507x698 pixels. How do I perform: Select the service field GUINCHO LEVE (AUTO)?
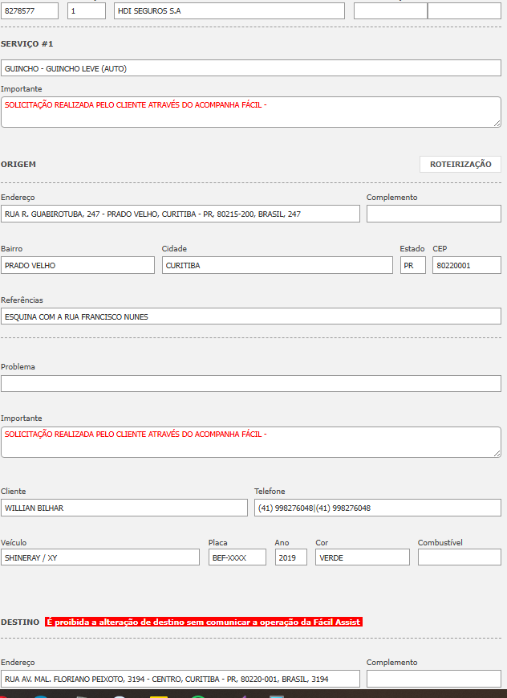click(x=250, y=68)
